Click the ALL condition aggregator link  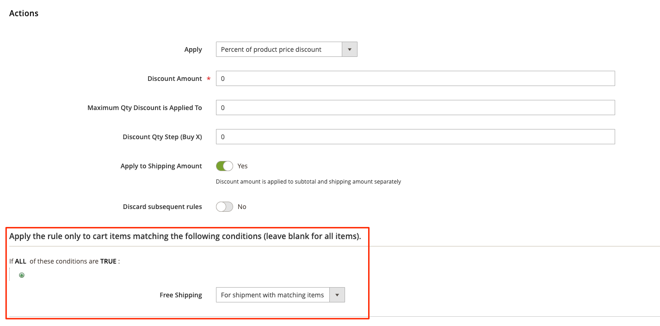tap(20, 261)
